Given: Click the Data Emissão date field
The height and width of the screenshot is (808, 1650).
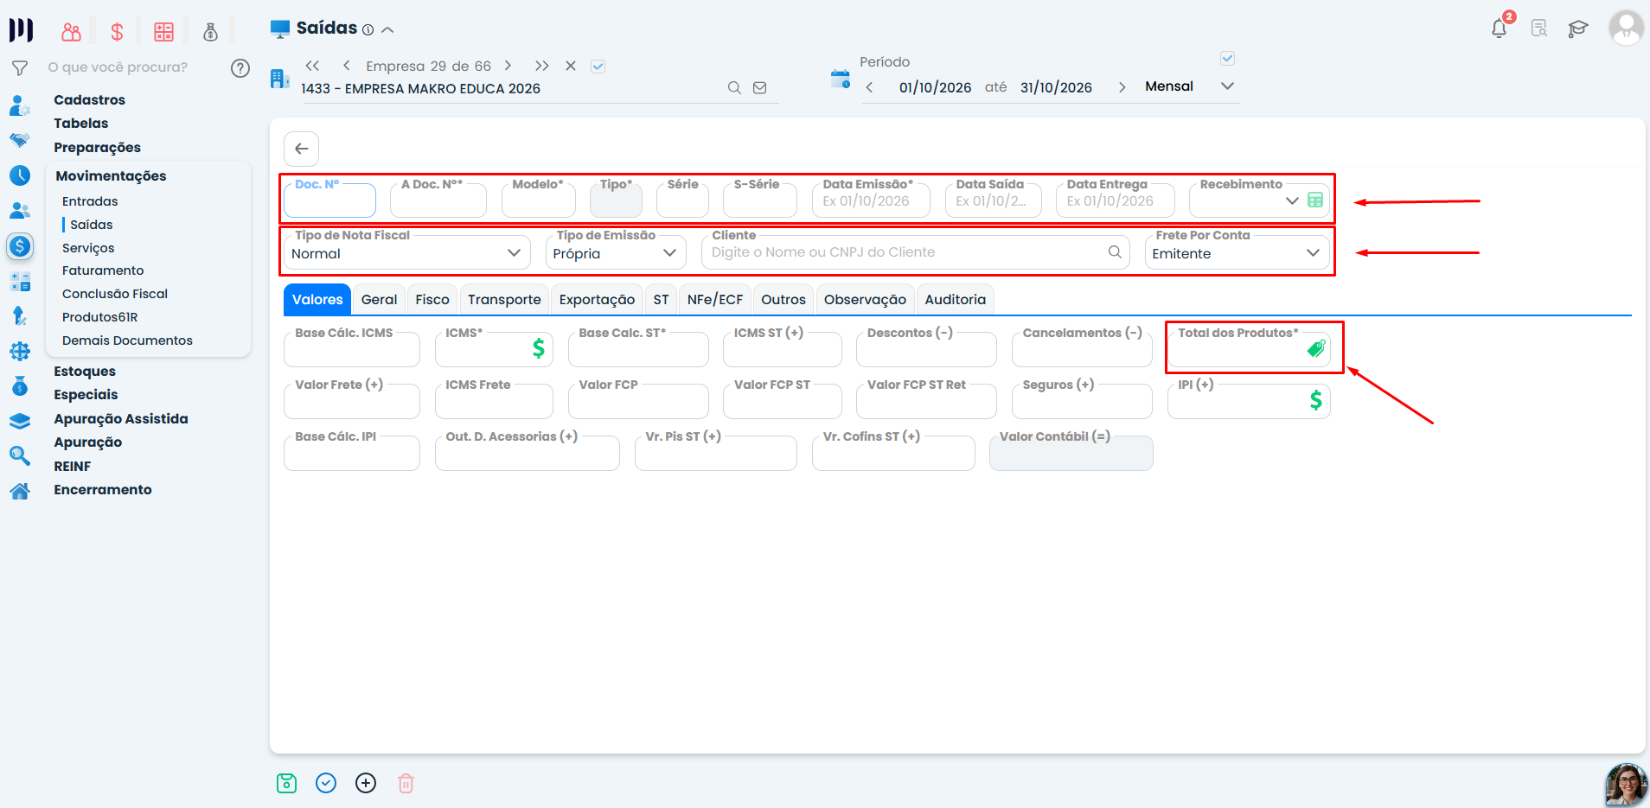Looking at the screenshot, I should 871,200.
